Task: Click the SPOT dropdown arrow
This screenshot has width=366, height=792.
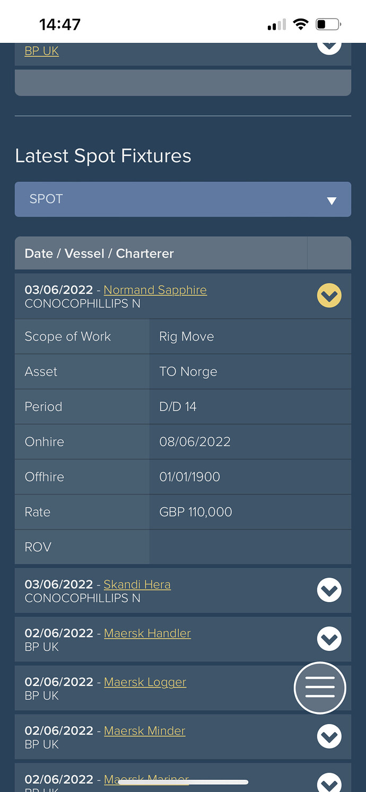Action: coord(332,201)
